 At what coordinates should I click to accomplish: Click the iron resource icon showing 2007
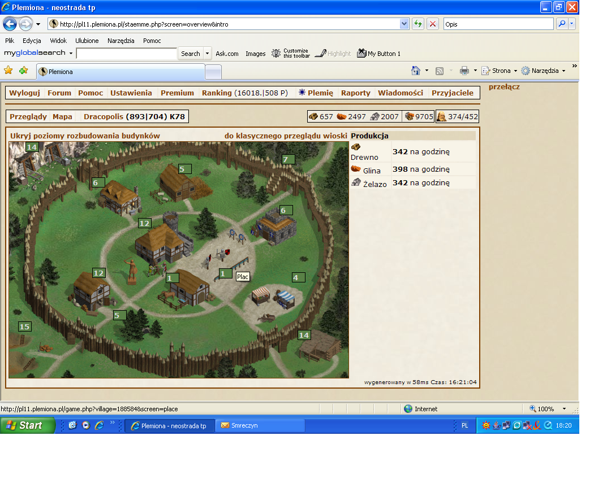coord(375,116)
